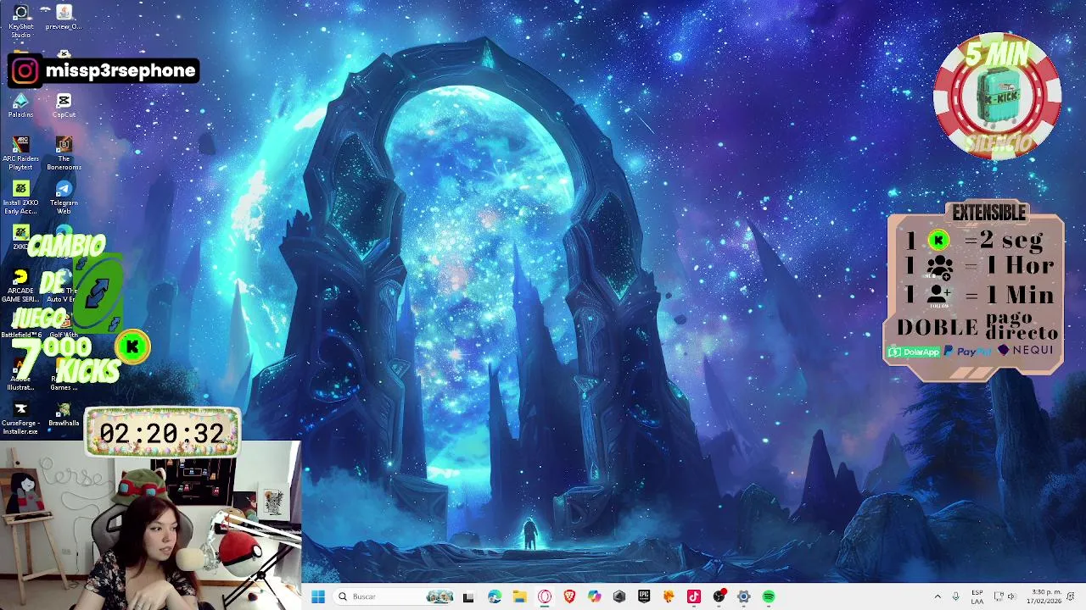Open the gear-shaped app on taskbar
Screen dimensions: 1086x610
tap(743, 596)
